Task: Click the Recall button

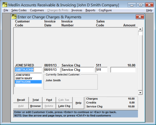Action: pyautogui.click(x=21, y=100)
